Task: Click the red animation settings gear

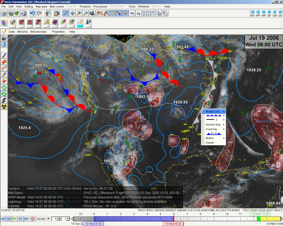Action: 32,219
